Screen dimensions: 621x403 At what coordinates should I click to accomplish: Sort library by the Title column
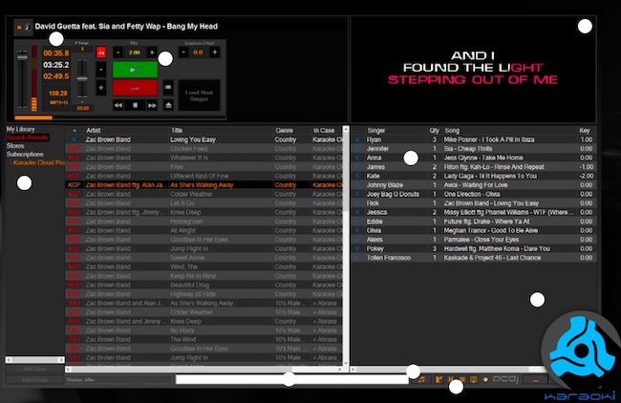[x=177, y=130]
